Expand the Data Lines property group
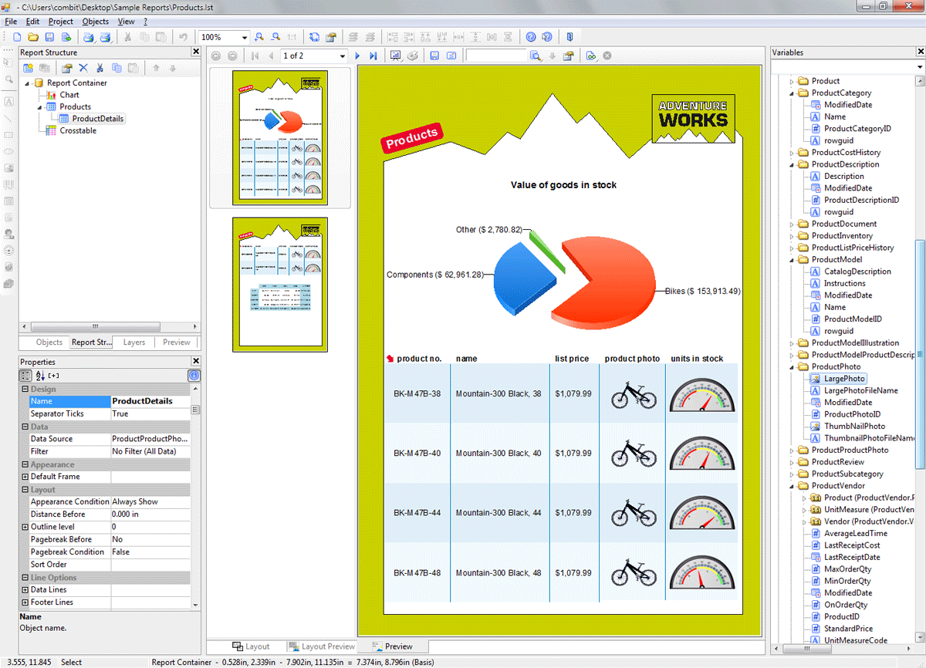Viewport: 926px width, 668px height. 25,590
